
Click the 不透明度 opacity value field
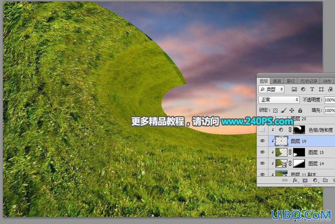pos(329,100)
